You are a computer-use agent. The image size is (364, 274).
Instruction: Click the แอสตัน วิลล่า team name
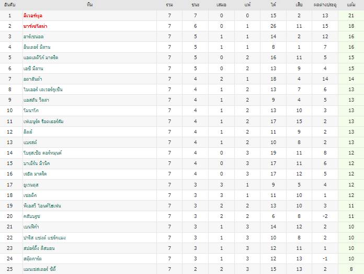(36, 100)
